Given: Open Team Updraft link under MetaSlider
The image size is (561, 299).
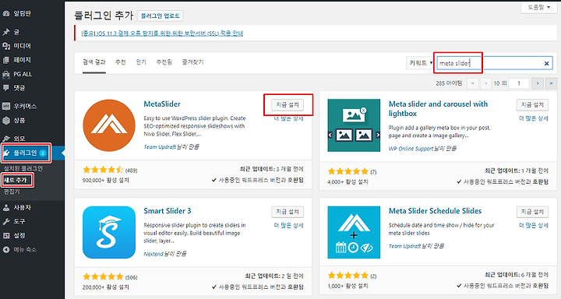Looking at the screenshot, I should (160, 147).
